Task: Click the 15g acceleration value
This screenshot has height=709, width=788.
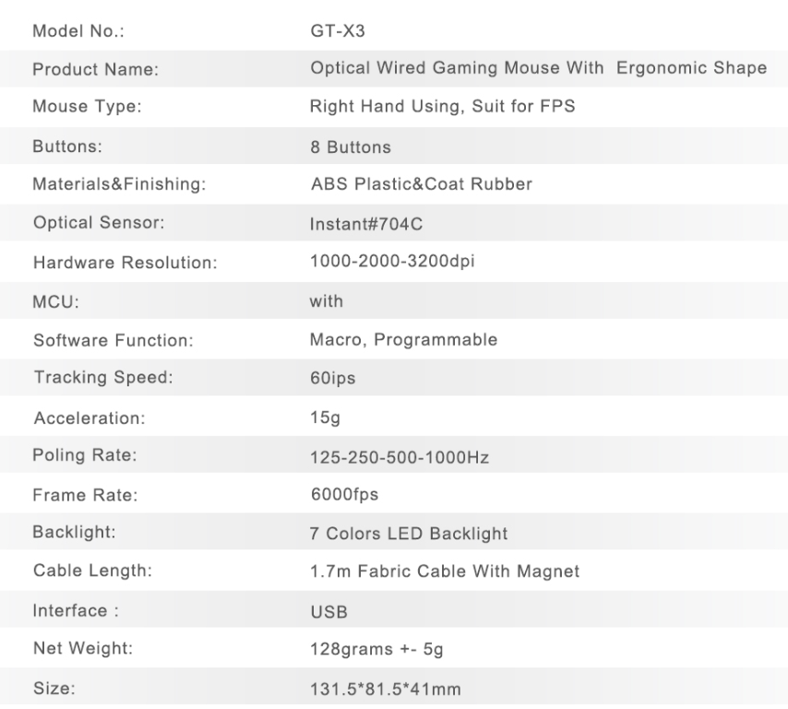Action: click(325, 417)
